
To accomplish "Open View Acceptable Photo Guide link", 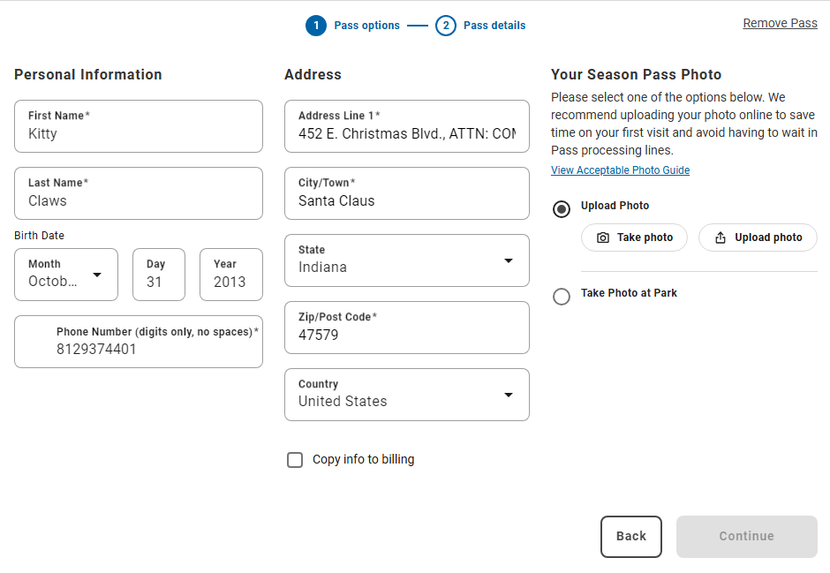I will click(x=620, y=170).
